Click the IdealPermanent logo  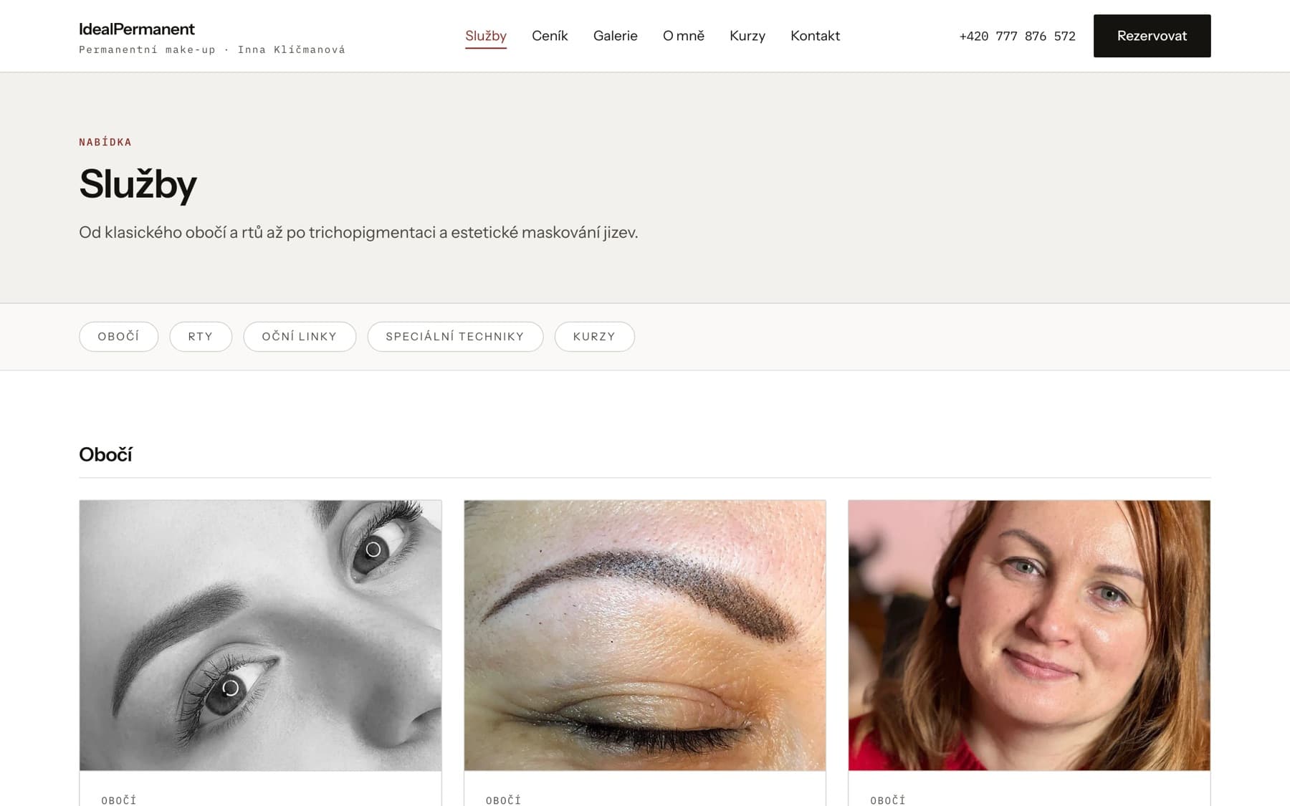pyautogui.click(x=137, y=29)
